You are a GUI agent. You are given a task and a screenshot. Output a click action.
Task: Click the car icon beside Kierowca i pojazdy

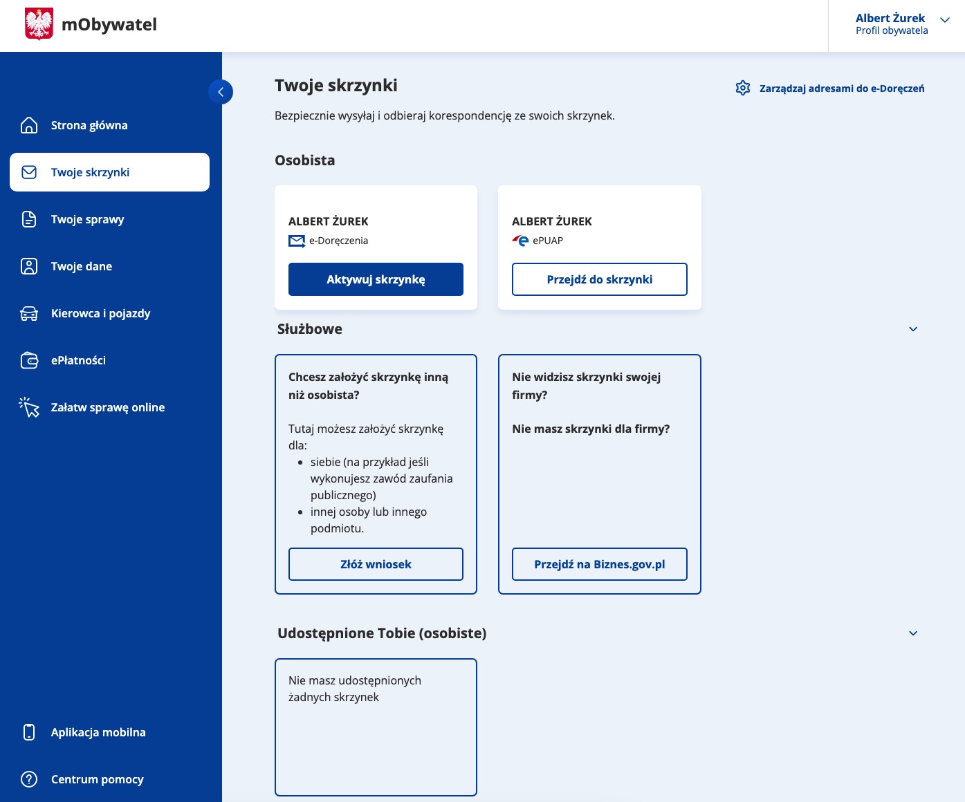[29, 313]
